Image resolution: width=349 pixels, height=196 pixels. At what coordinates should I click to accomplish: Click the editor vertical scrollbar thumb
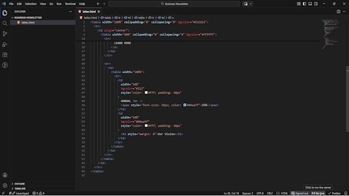click(x=347, y=99)
